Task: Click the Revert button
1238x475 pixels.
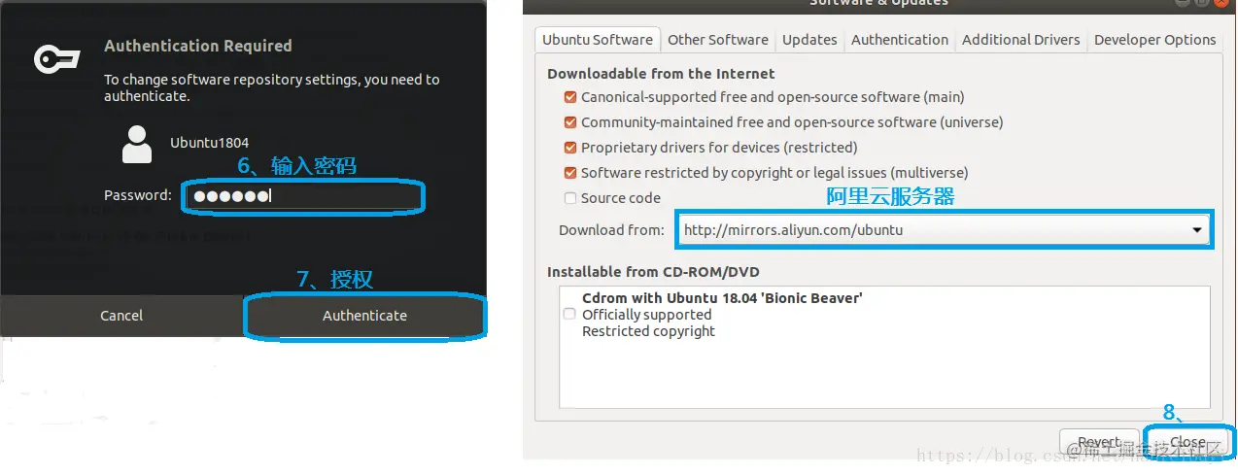Action: (x=1099, y=442)
